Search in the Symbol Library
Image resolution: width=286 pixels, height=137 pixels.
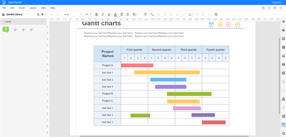[x=38, y=14]
